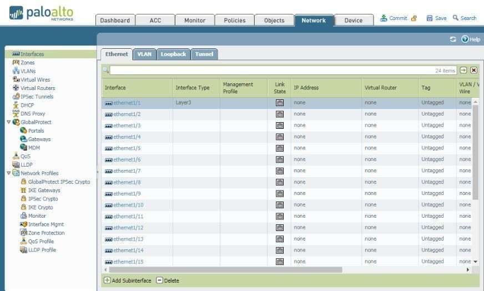Click the refresh icon beside Help
The image size is (484, 291).
453,39
